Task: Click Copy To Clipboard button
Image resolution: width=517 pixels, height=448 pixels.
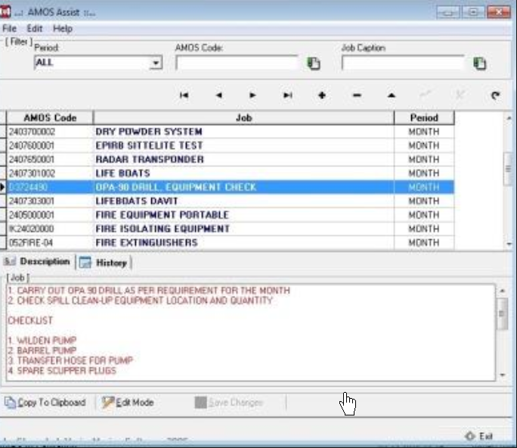Action: (x=45, y=403)
